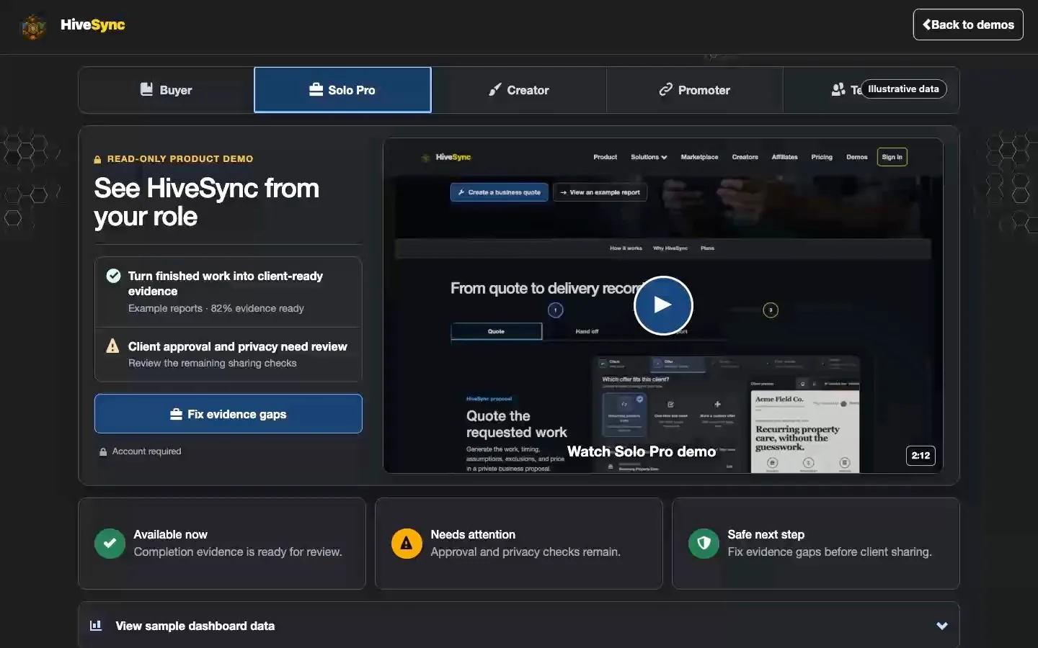Click the yellow warning icon on Needs attention card
Viewport: 1038px width, 648px height.
(x=407, y=544)
